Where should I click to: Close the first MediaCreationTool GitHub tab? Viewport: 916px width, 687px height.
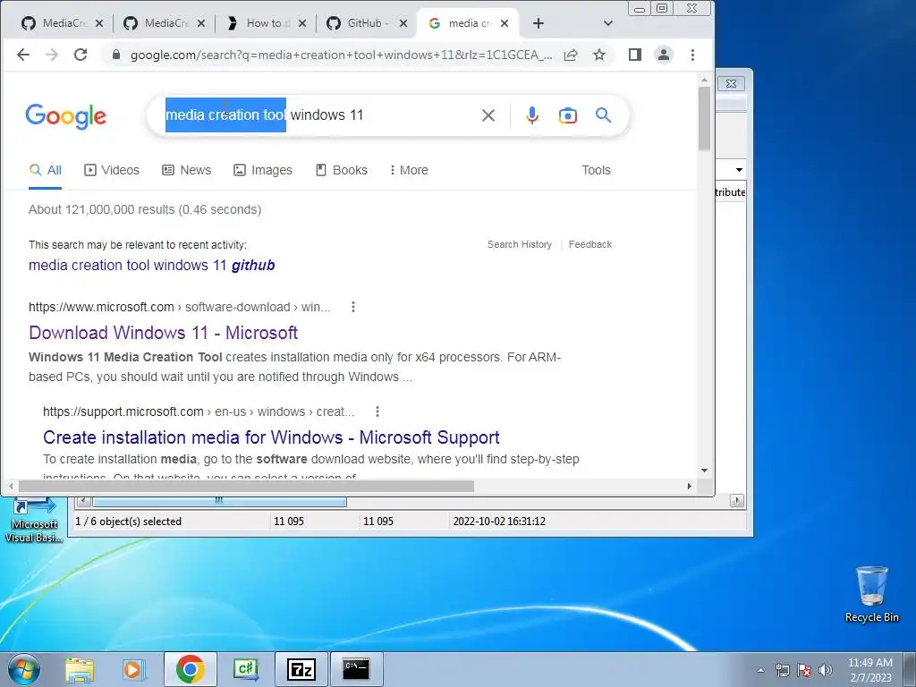pyautogui.click(x=99, y=23)
